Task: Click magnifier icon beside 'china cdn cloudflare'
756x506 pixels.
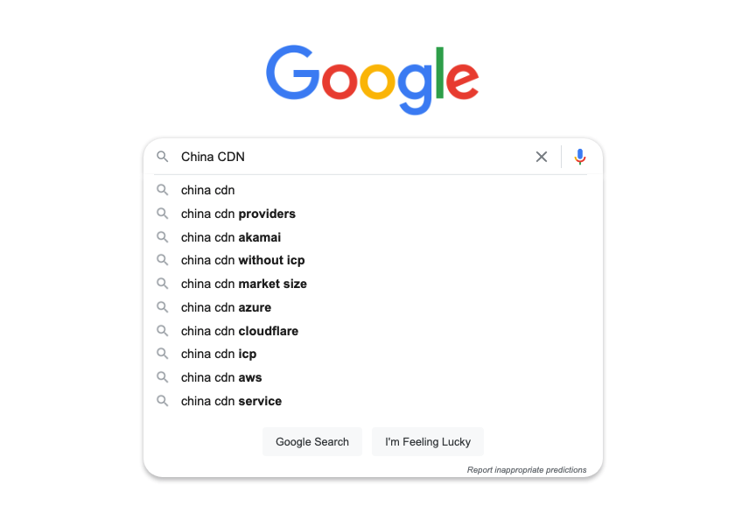Action: 162,331
